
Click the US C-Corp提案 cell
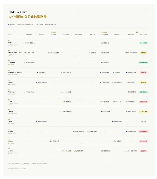(67, 151)
